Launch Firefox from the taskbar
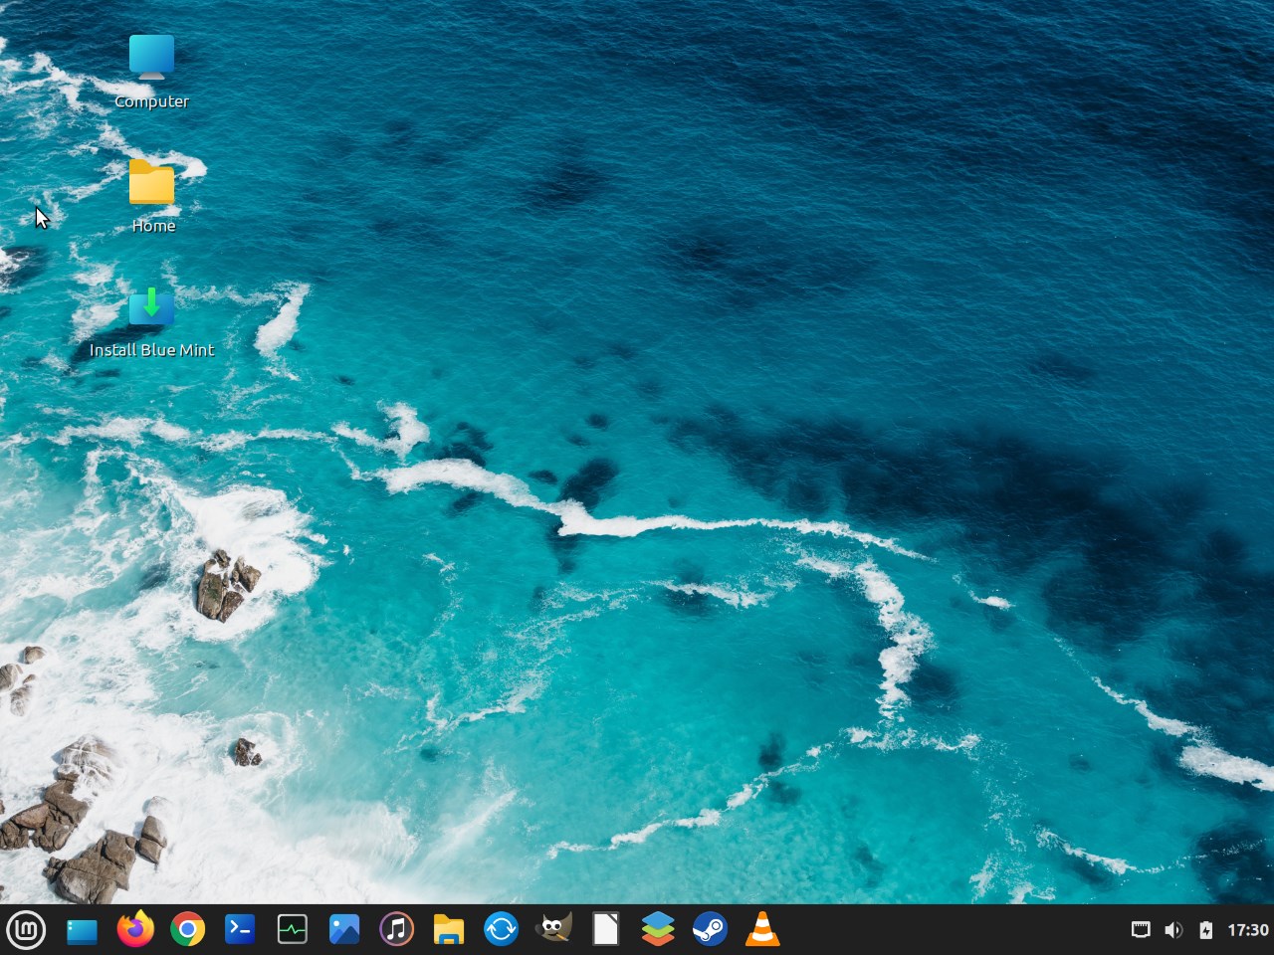 pos(135,929)
